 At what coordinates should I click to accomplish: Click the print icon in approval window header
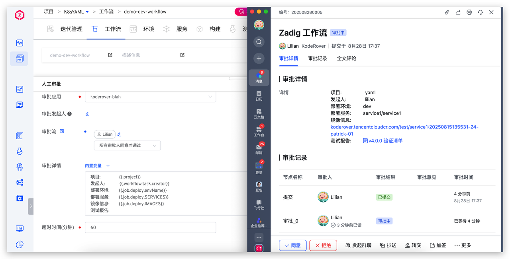click(469, 12)
